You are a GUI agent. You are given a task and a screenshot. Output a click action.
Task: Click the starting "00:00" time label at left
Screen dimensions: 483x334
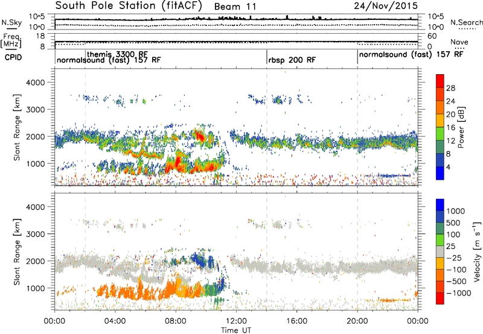(x=54, y=321)
